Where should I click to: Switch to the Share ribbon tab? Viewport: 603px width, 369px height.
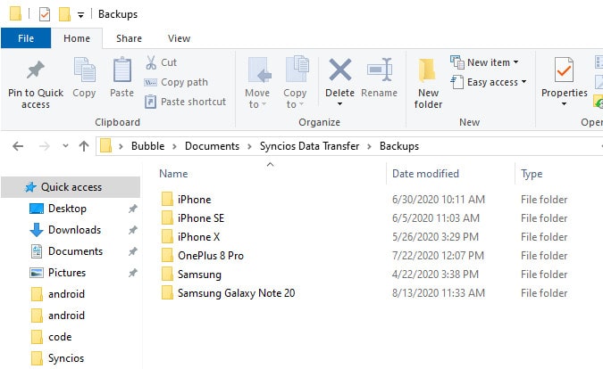(x=129, y=38)
